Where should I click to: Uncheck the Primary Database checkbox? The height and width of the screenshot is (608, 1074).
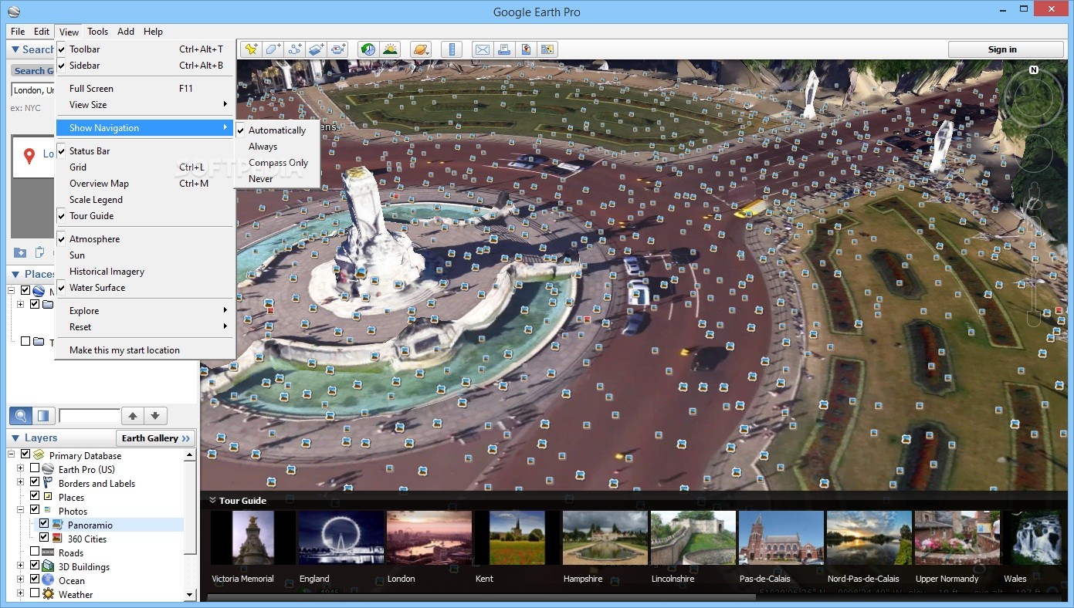[x=25, y=455]
